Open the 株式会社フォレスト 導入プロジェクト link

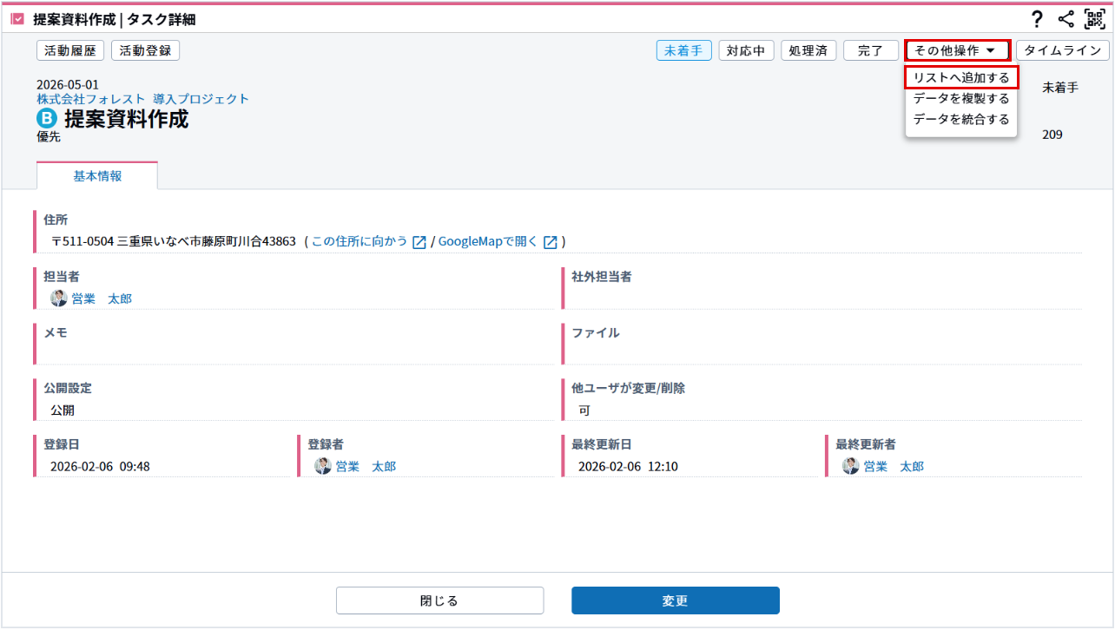tap(142, 99)
